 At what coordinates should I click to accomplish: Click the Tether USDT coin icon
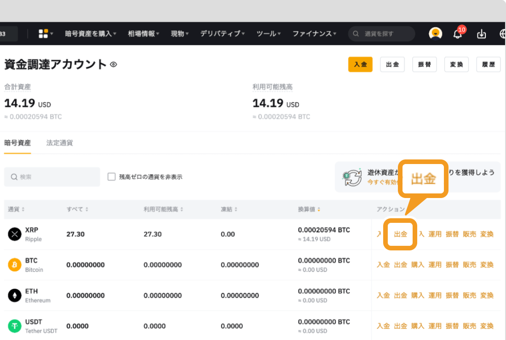click(x=15, y=326)
